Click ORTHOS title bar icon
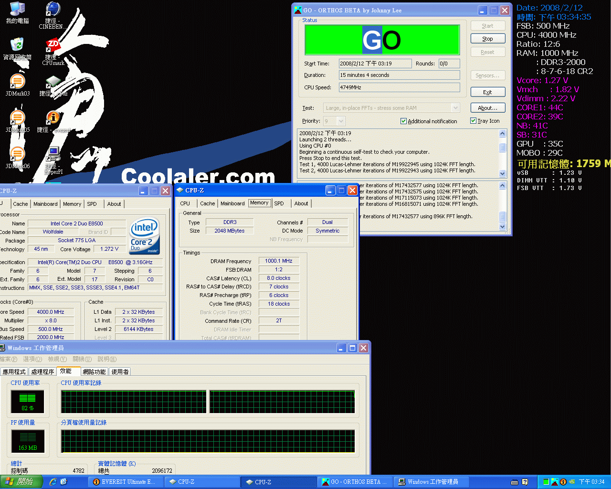 [298, 10]
